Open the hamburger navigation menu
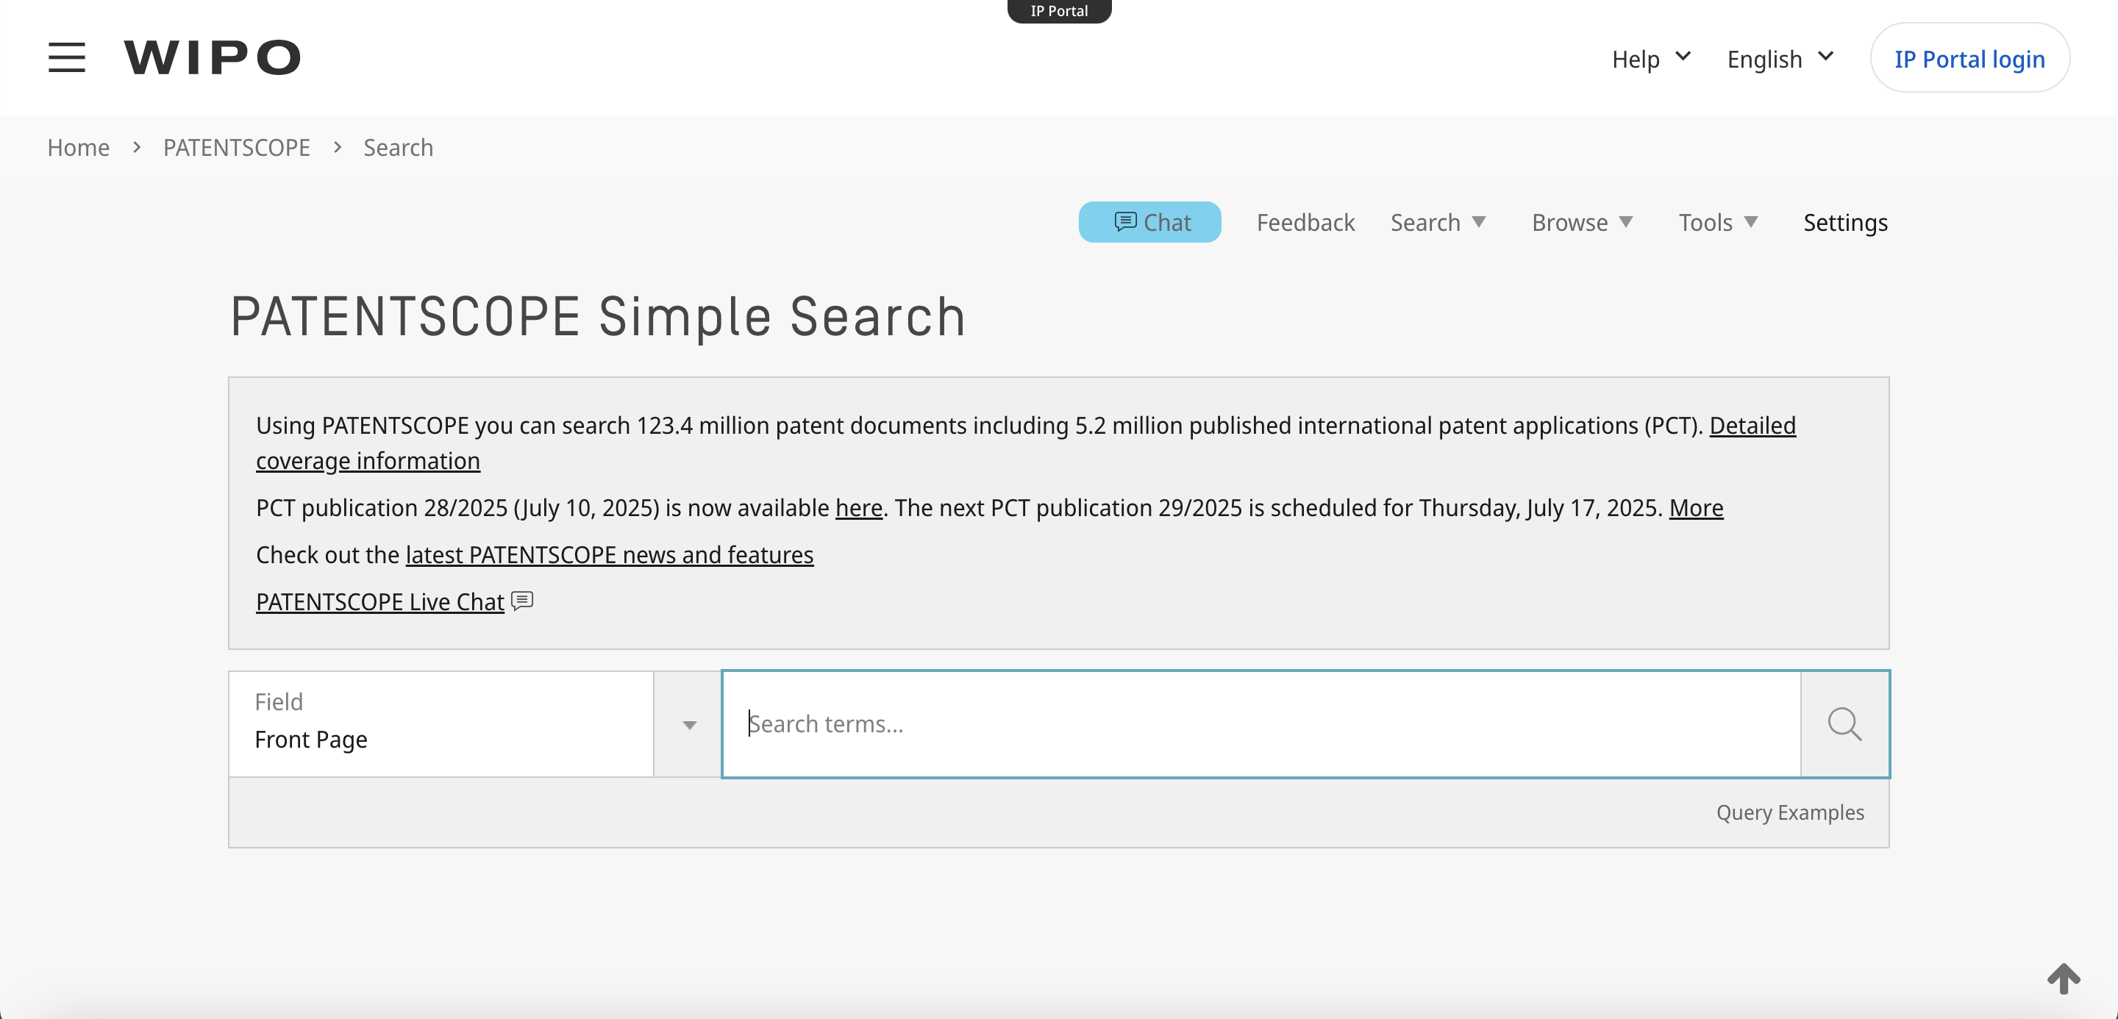This screenshot has height=1019, width=2118. pos(67,57)
